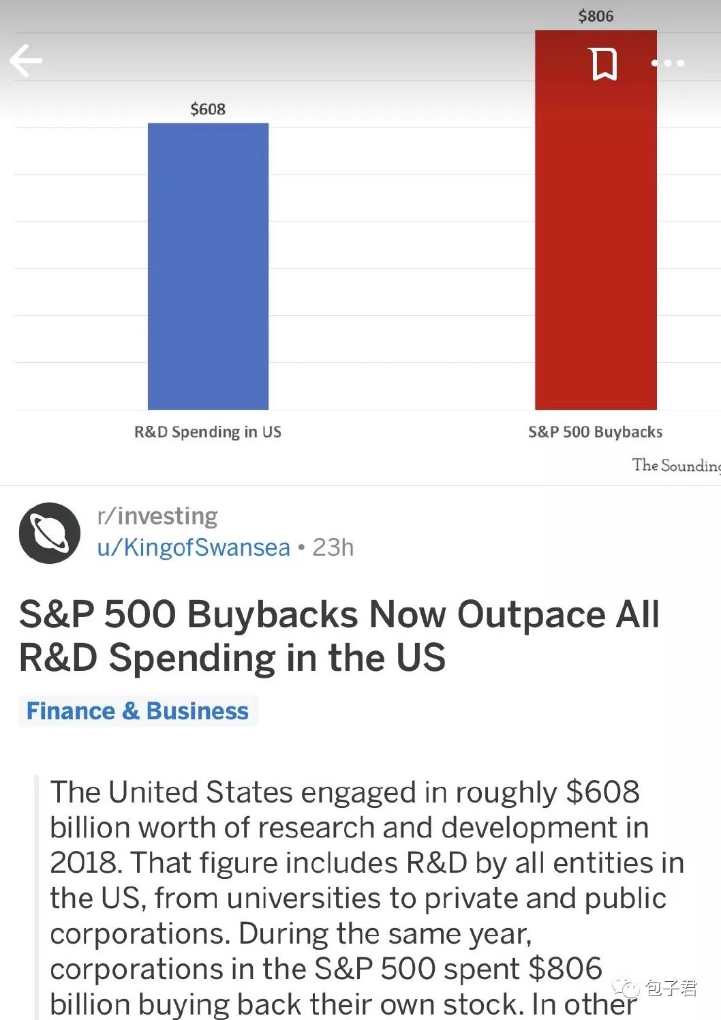The image size is (721, 1020).
Task: Select the Finance & Business flair tag
Action: click(138, 711)
